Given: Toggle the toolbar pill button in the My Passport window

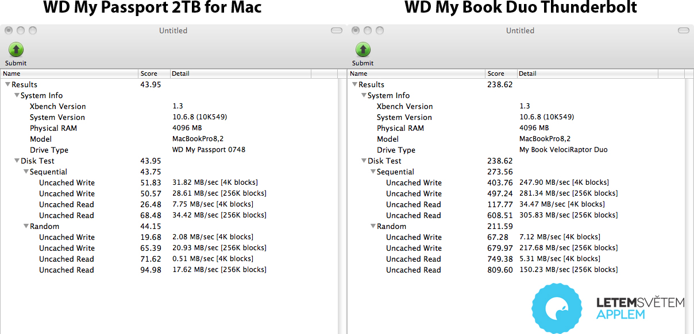Looking at the screenshot, I should (337, 30).
